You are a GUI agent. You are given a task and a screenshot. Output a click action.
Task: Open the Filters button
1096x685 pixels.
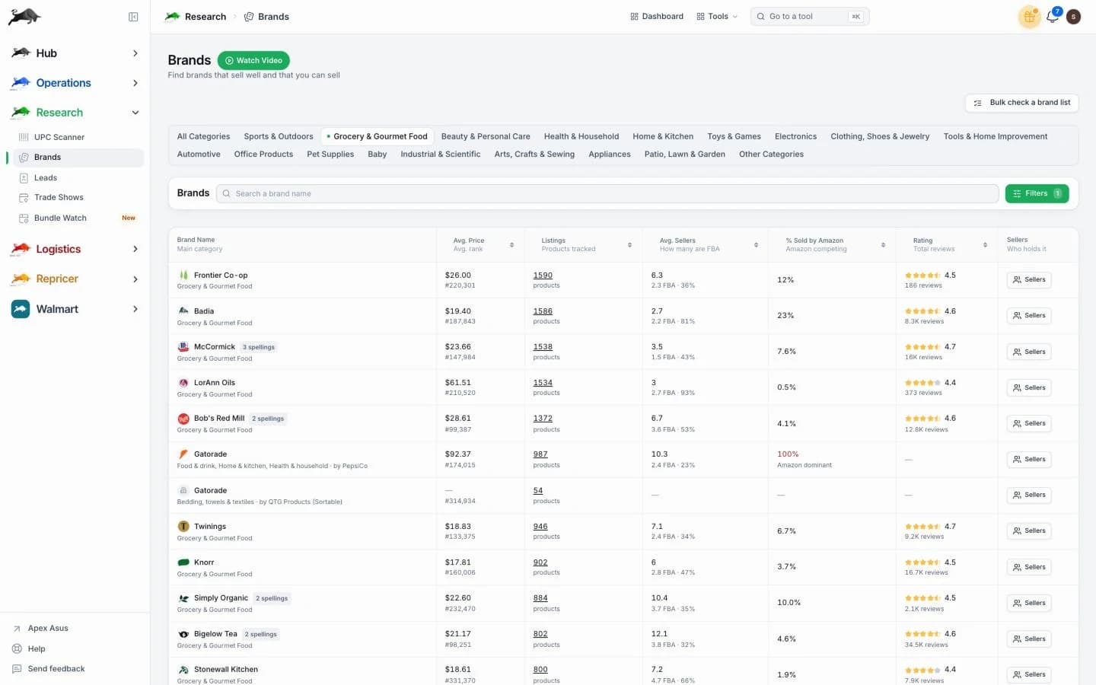point(1037,193)
